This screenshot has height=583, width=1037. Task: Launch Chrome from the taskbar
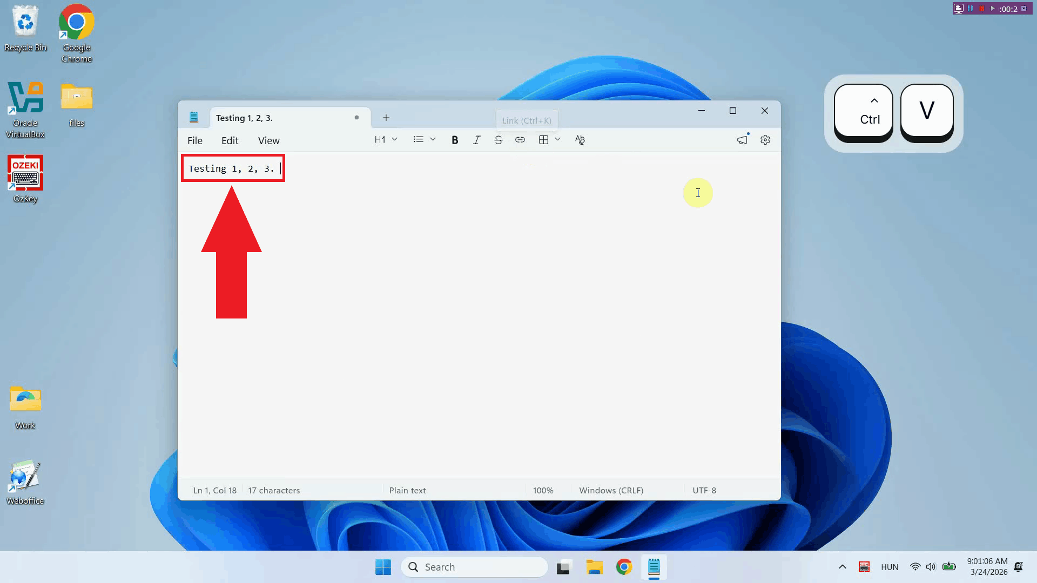click(x=624, y=567)
